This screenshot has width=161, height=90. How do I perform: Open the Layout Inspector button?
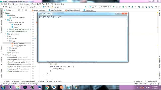[151, 81]
